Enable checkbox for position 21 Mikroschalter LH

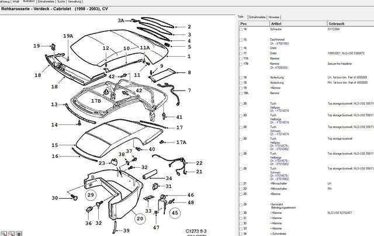coord(241,184)
